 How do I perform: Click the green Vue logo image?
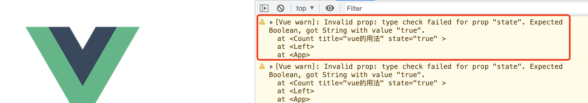click(83, 65)
